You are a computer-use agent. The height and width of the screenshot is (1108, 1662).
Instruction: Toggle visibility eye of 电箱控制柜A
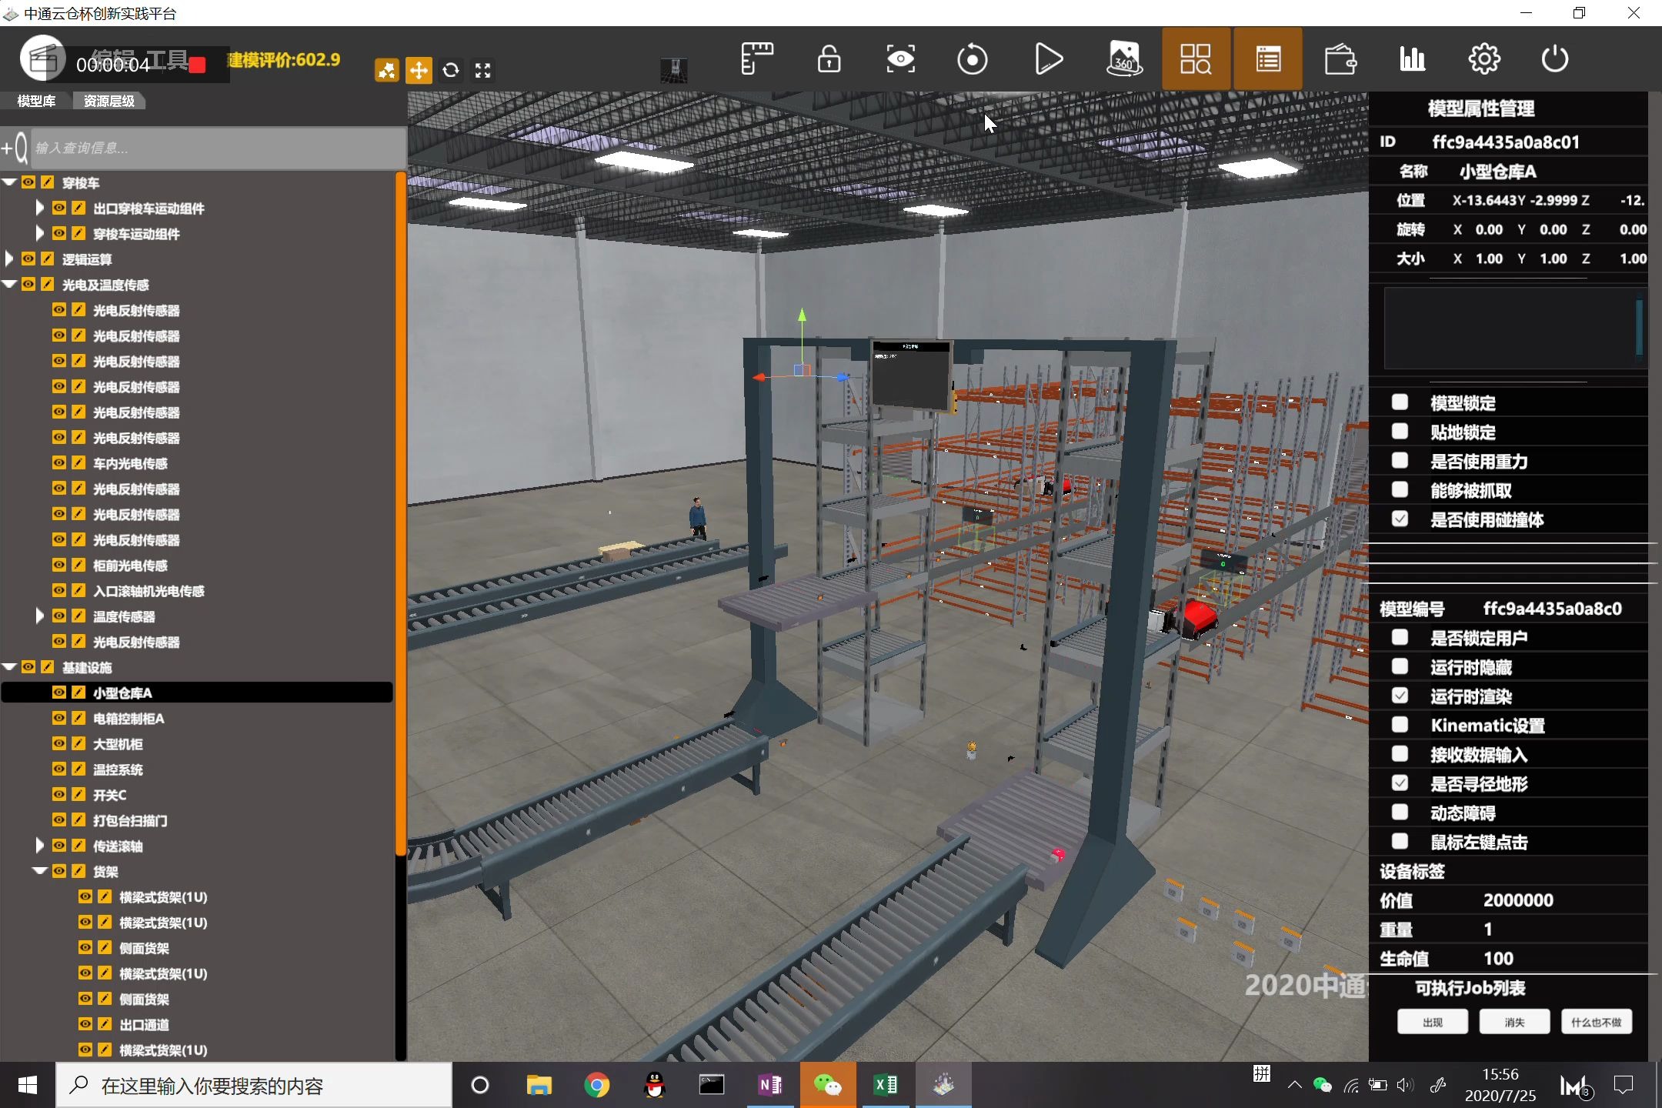(59, 718)
